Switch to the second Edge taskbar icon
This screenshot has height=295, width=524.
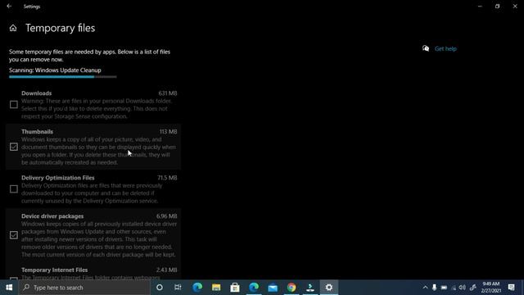pos(254,288)
